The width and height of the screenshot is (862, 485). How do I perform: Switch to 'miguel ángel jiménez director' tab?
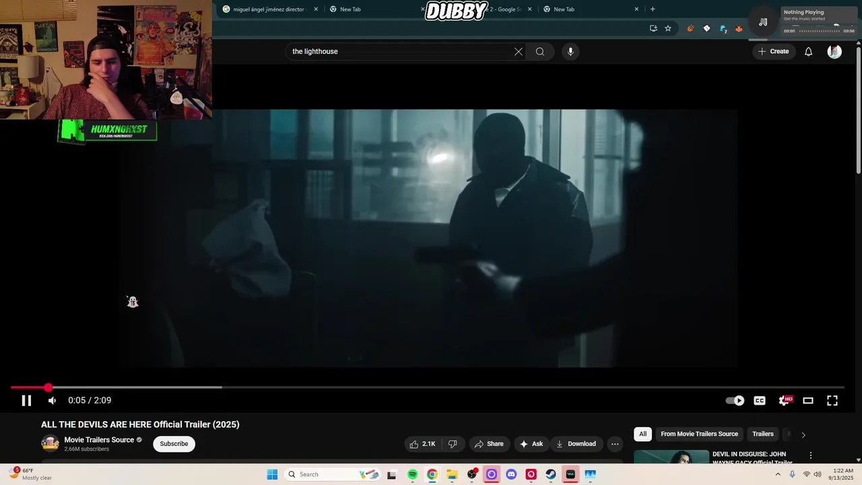point(268,9)
